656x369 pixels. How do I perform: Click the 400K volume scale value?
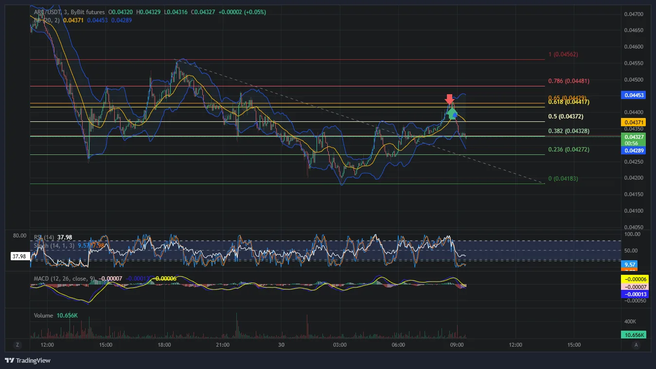tap(631, 321)
